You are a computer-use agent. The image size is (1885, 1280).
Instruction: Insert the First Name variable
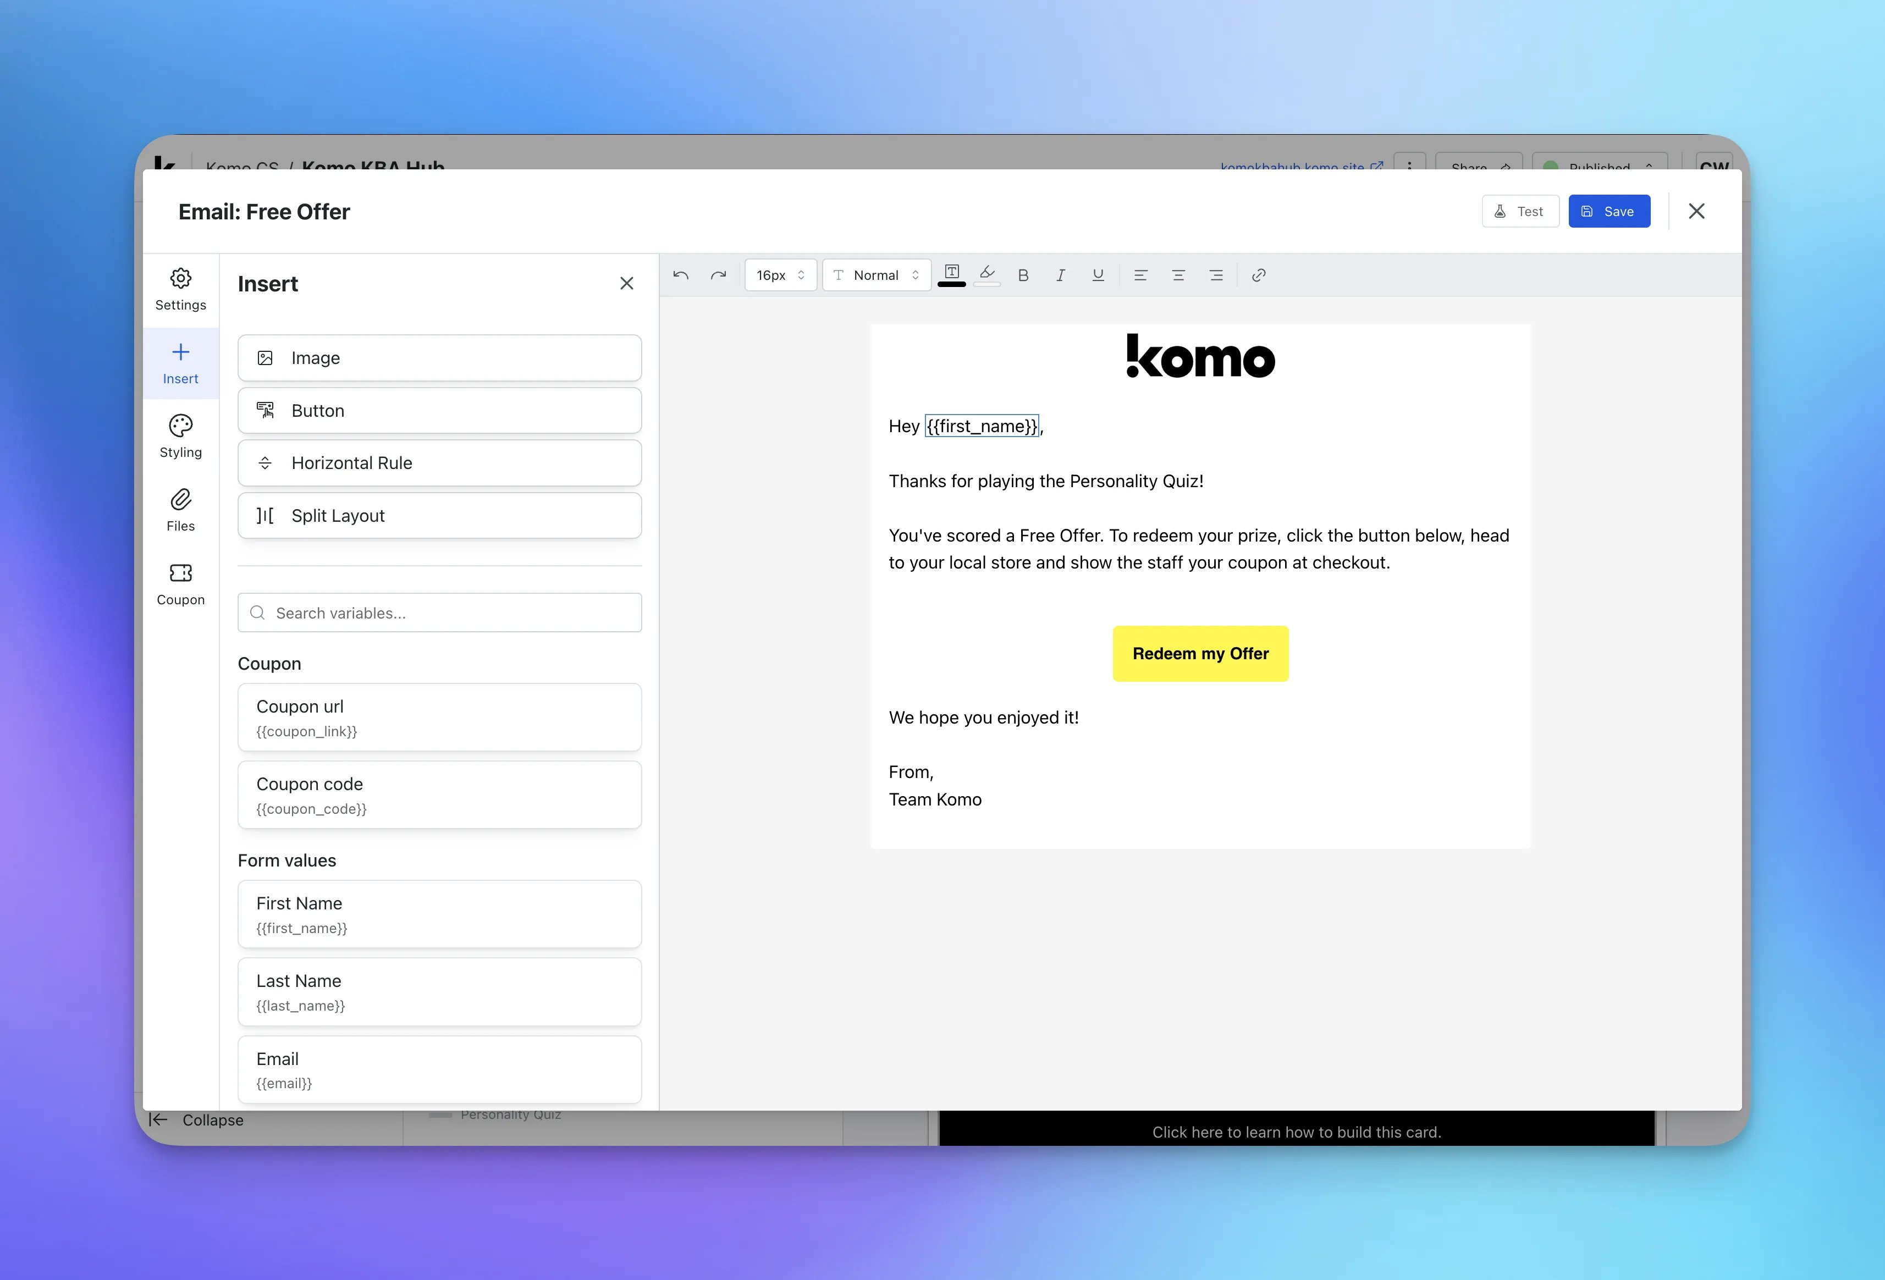[x=439, y=914]
